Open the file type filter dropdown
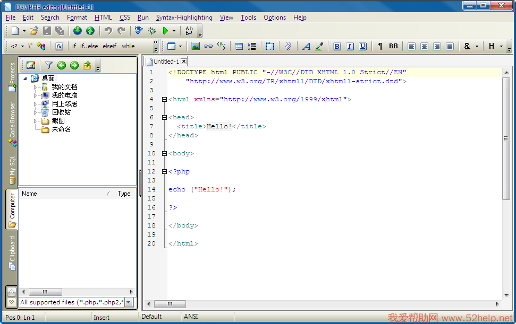 (129, 302)
